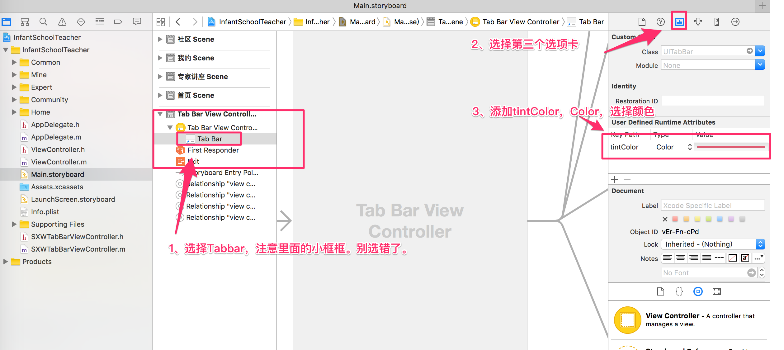
Task: Select the blue label color dot
Action: point(720,219)
